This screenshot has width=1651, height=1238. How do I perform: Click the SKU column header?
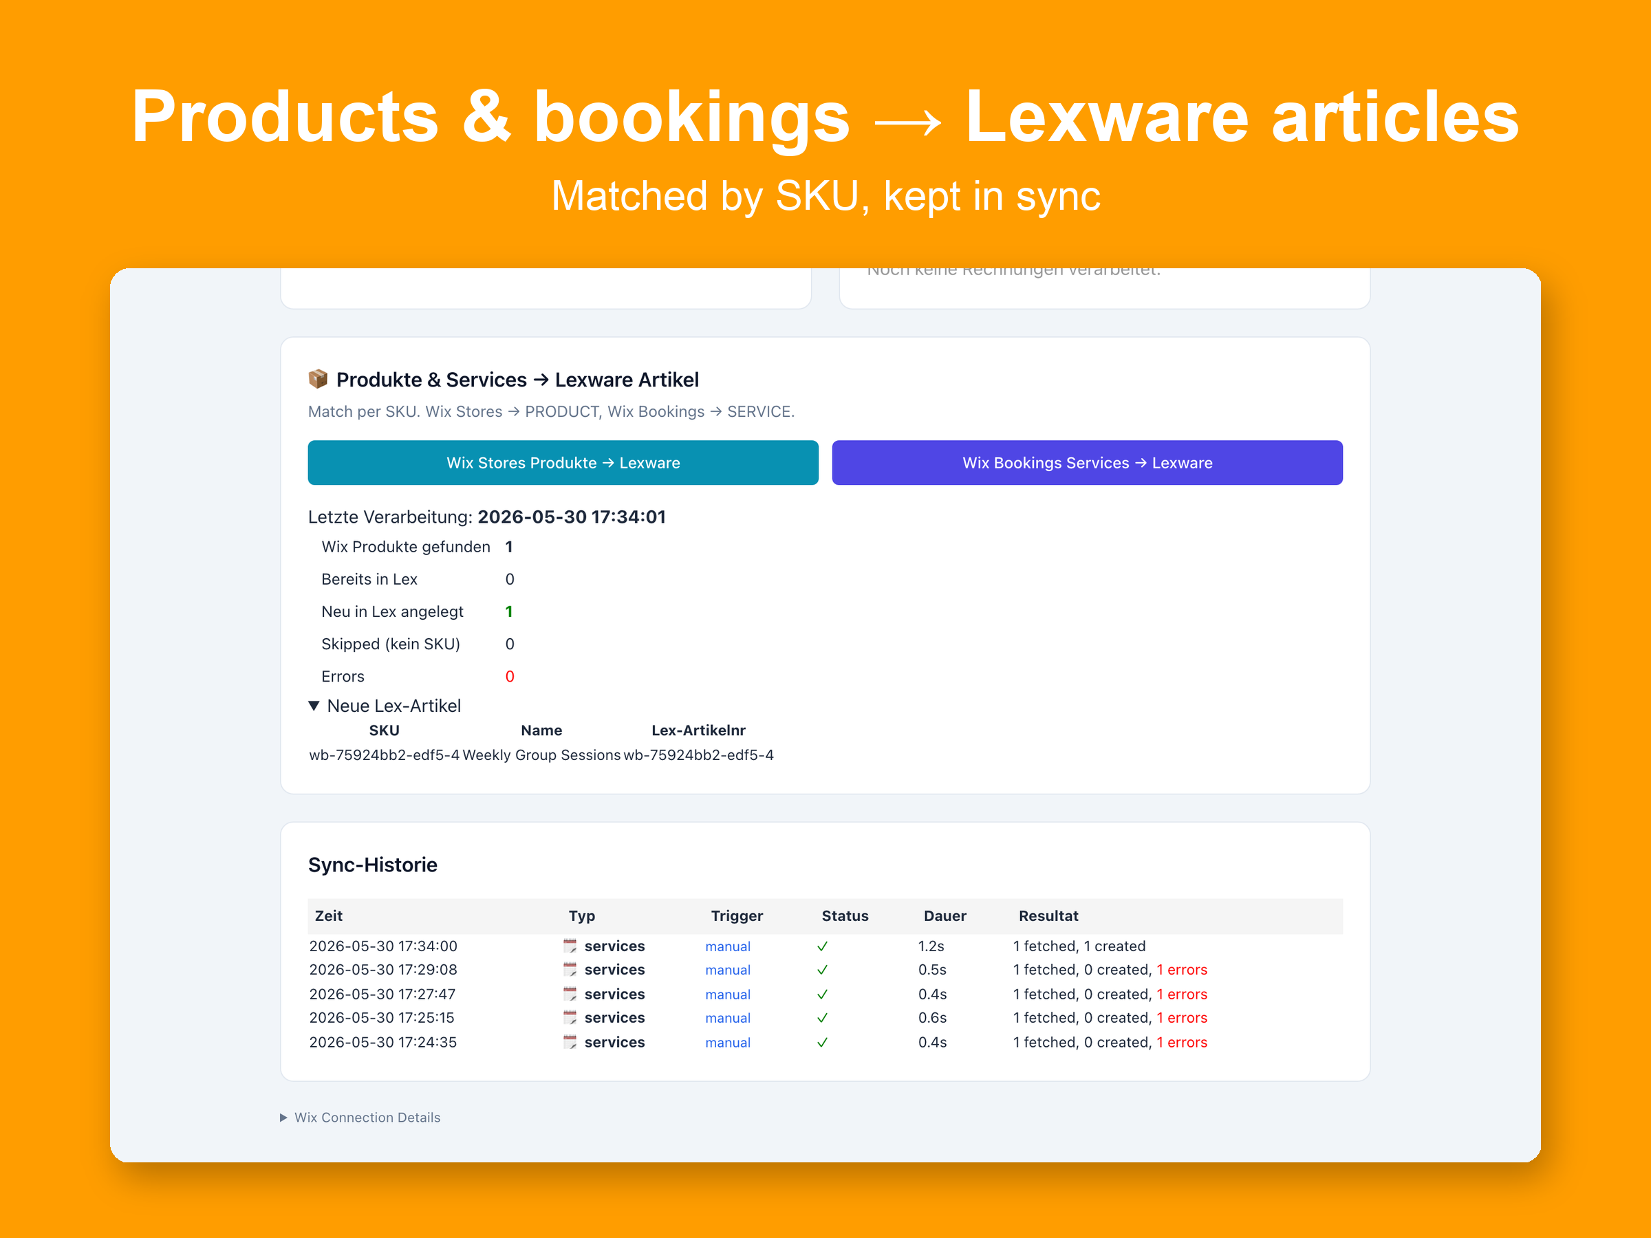pyautogui.click(x=385, y=730)
